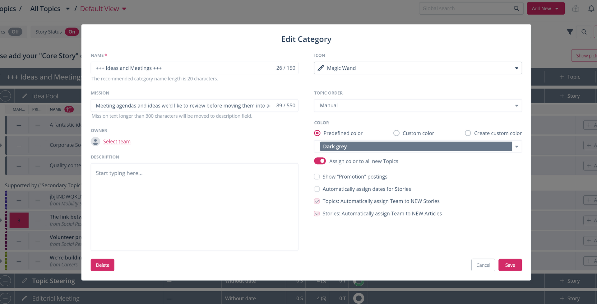The width and height of the screenshot is (597, 304).
Task: Expand the Topic Order Manual dropdown
Action: click(418, 106)
